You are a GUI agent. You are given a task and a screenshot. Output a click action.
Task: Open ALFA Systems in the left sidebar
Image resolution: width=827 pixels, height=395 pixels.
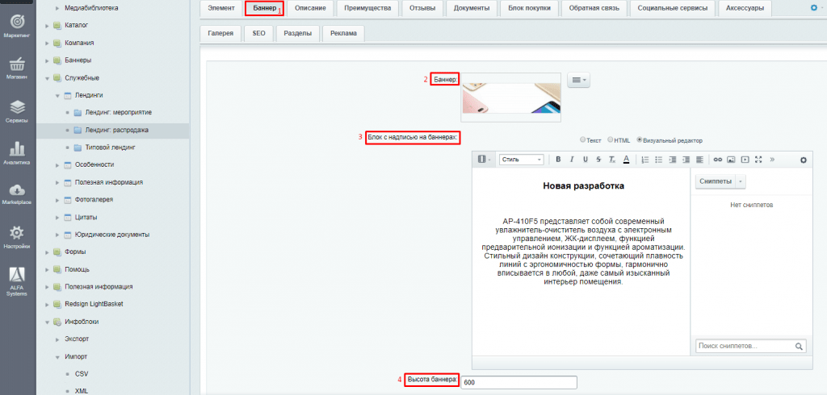click(16, 282)
